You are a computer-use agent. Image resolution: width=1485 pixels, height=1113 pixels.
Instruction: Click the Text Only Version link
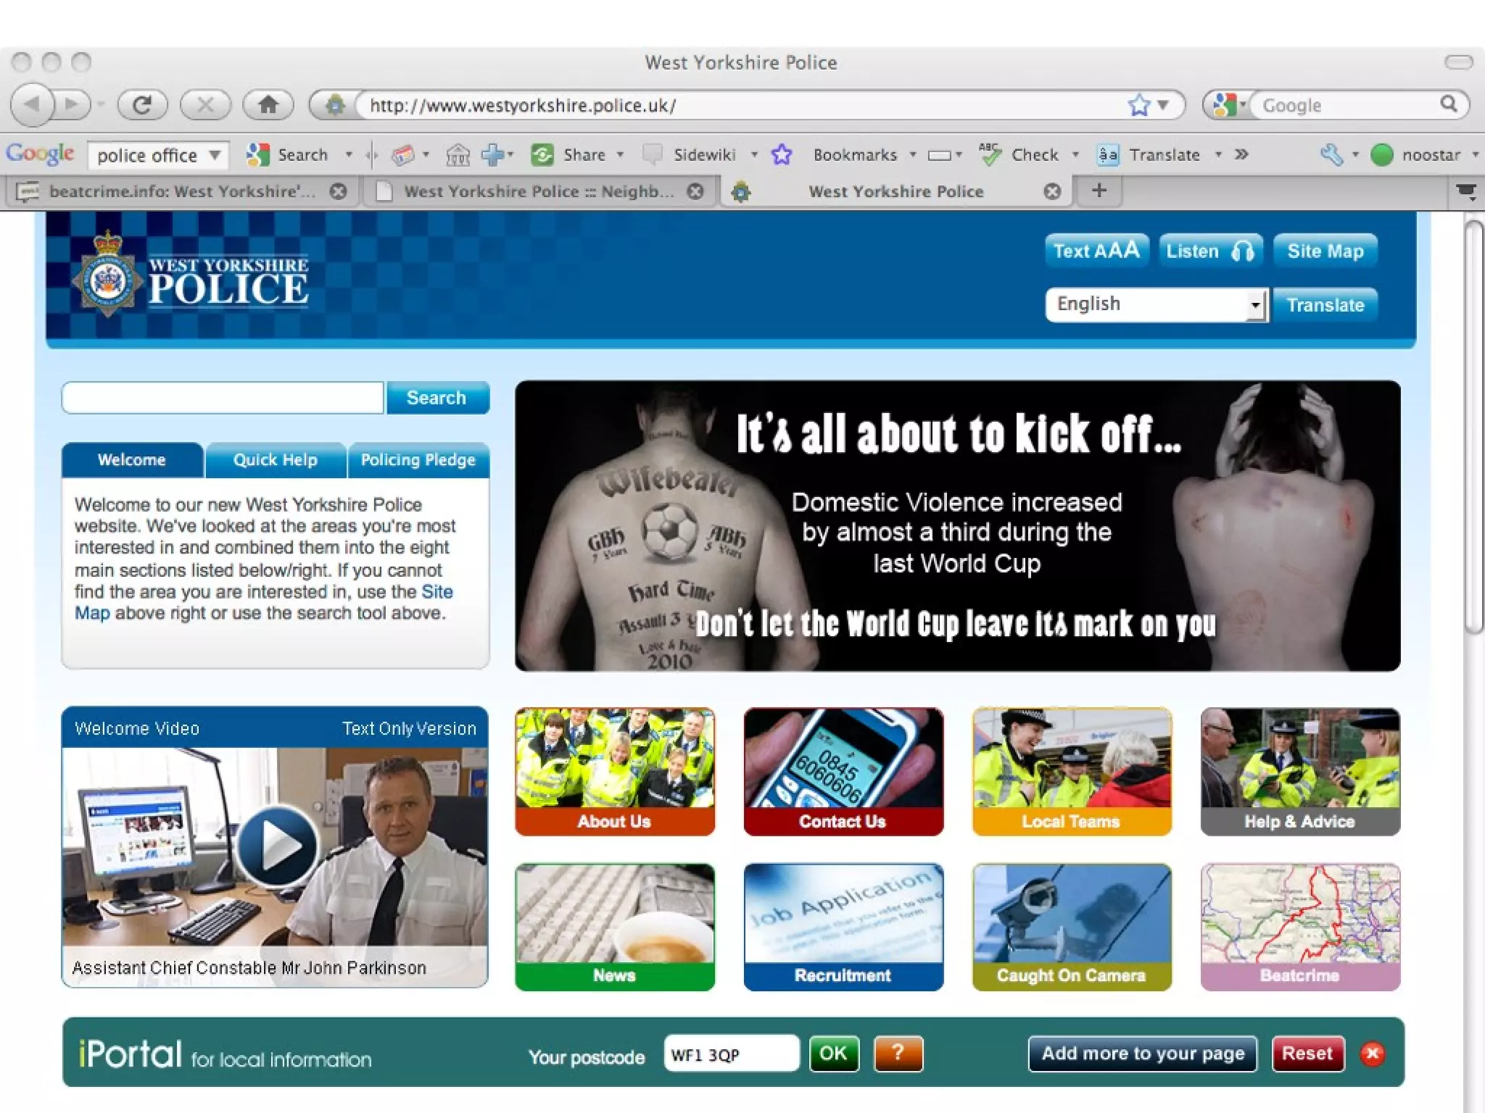click(409, 728)
